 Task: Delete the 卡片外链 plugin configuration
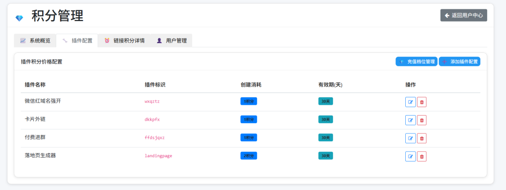[x=422, y=120]
